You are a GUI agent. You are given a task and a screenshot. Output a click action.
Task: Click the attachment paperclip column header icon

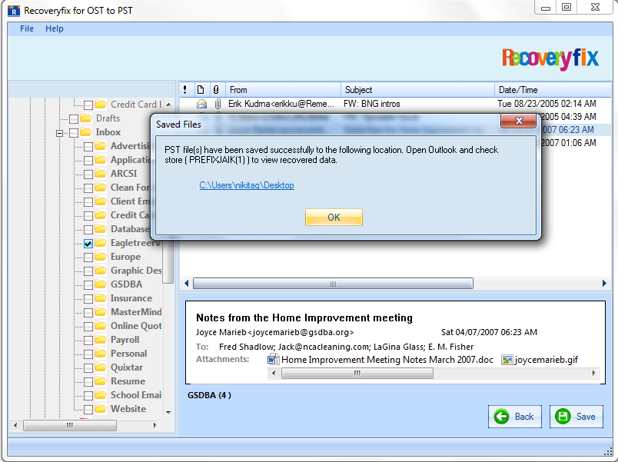click(216, 90)
